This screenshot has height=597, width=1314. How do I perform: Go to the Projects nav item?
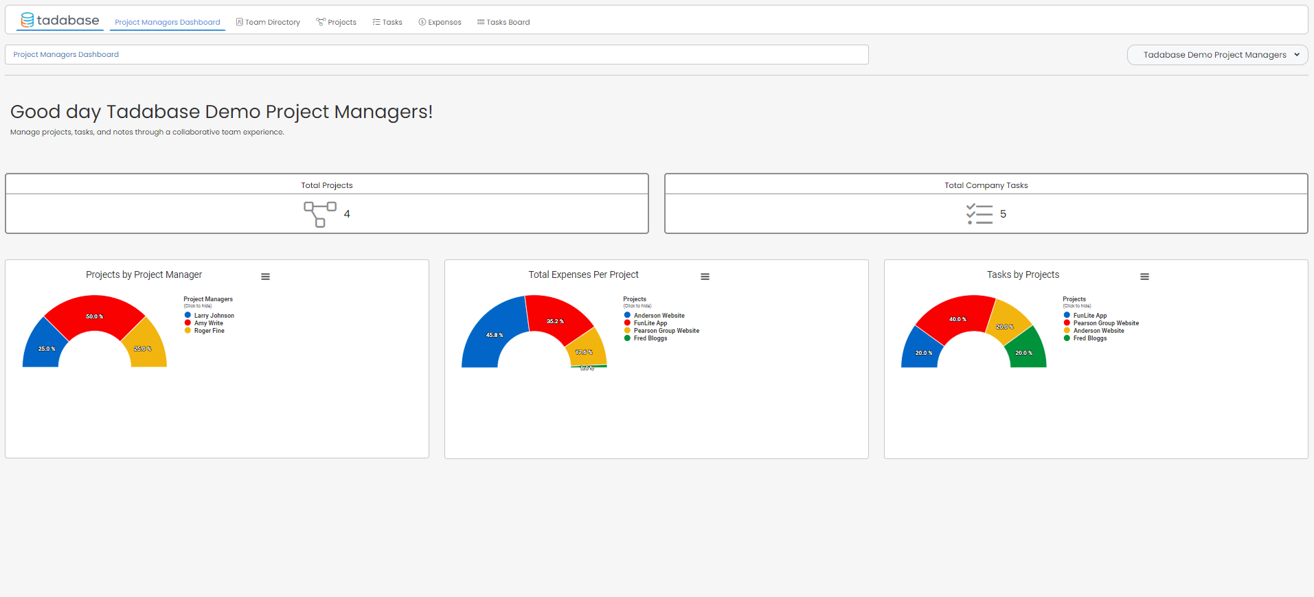[336, 22]
